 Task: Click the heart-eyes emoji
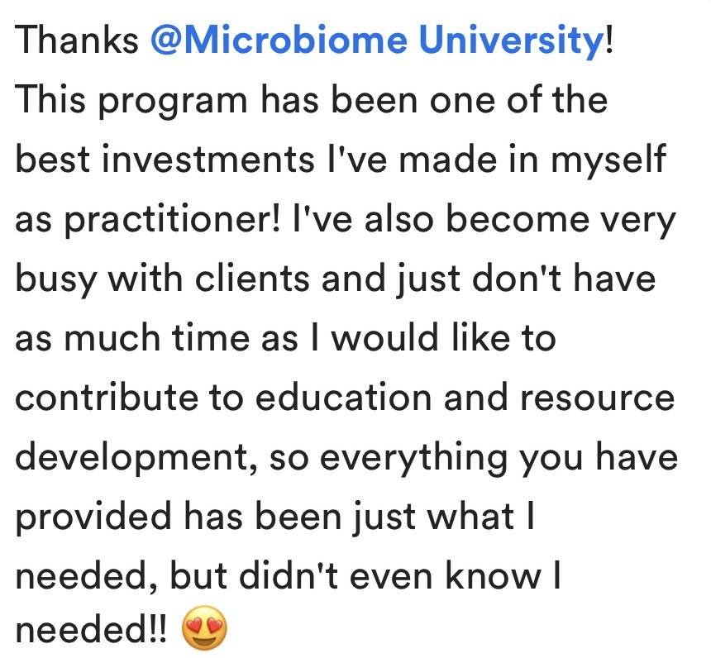click(203, 632)
